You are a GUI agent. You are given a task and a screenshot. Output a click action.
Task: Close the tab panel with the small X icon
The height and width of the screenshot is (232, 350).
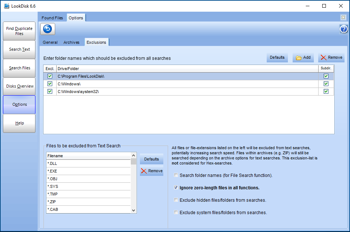point(343,17)
